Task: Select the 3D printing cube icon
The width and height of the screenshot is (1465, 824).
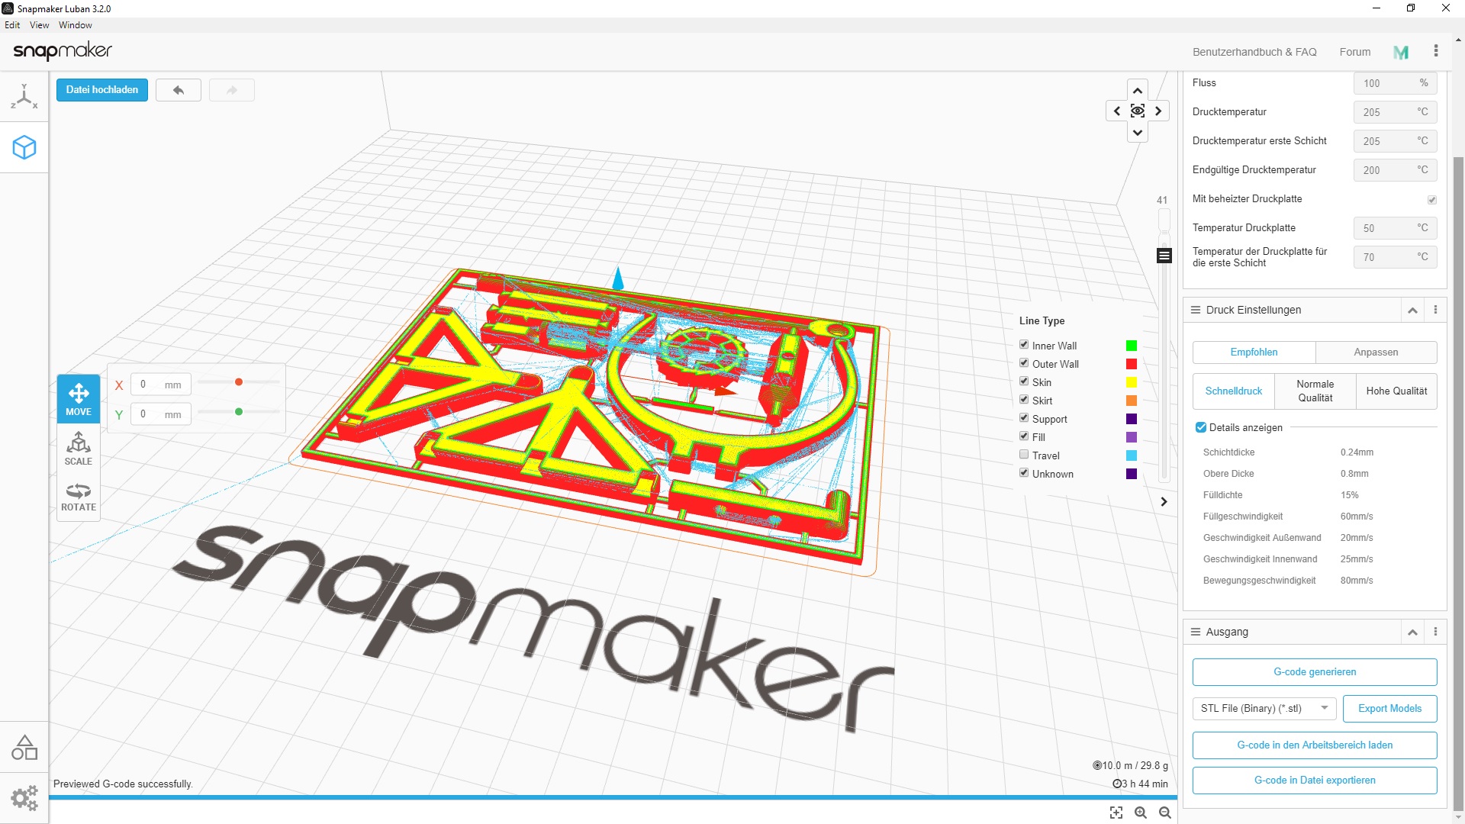Action: coord(24,147)
